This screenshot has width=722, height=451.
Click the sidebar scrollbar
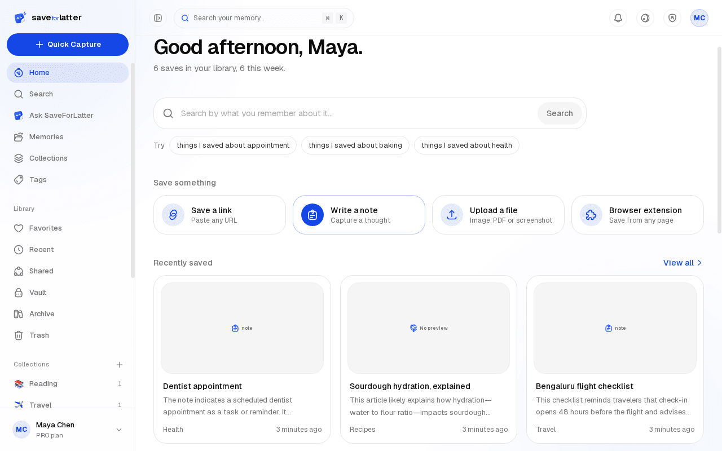click(133, 170)
